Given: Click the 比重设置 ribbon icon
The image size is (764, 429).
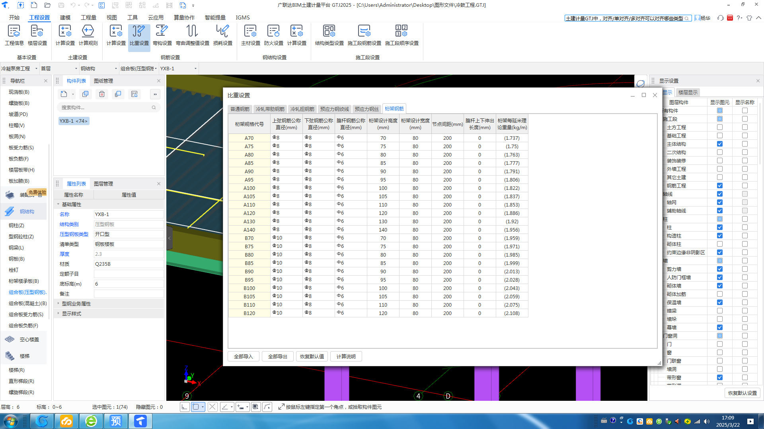Looking at the screenshot, I should tap(139, 35).
